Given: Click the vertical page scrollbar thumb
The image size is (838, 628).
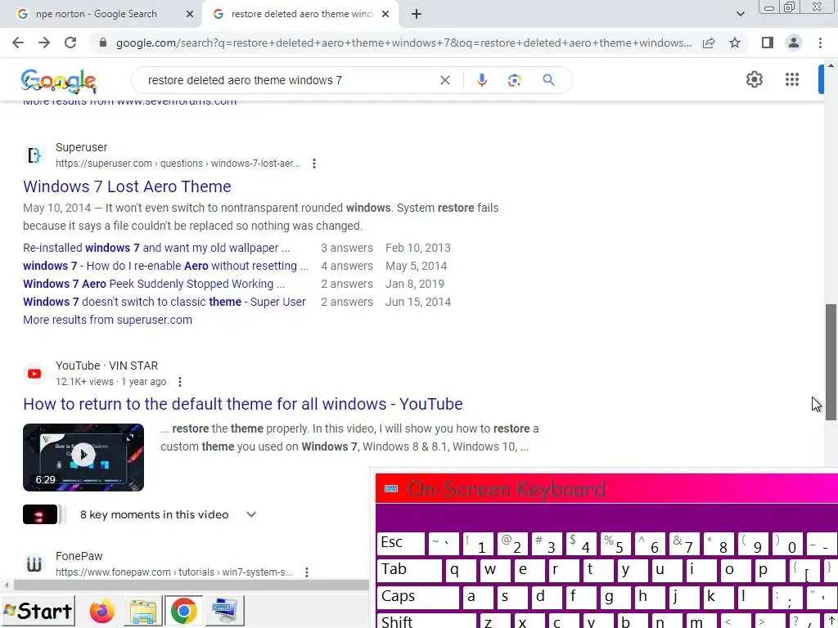Looking at the screenshot, I should (831, 361).
